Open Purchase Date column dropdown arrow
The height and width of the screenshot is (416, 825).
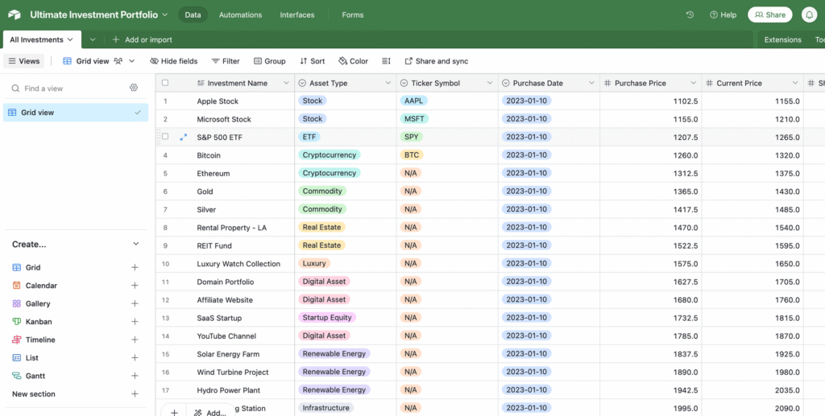click(591, 83)
